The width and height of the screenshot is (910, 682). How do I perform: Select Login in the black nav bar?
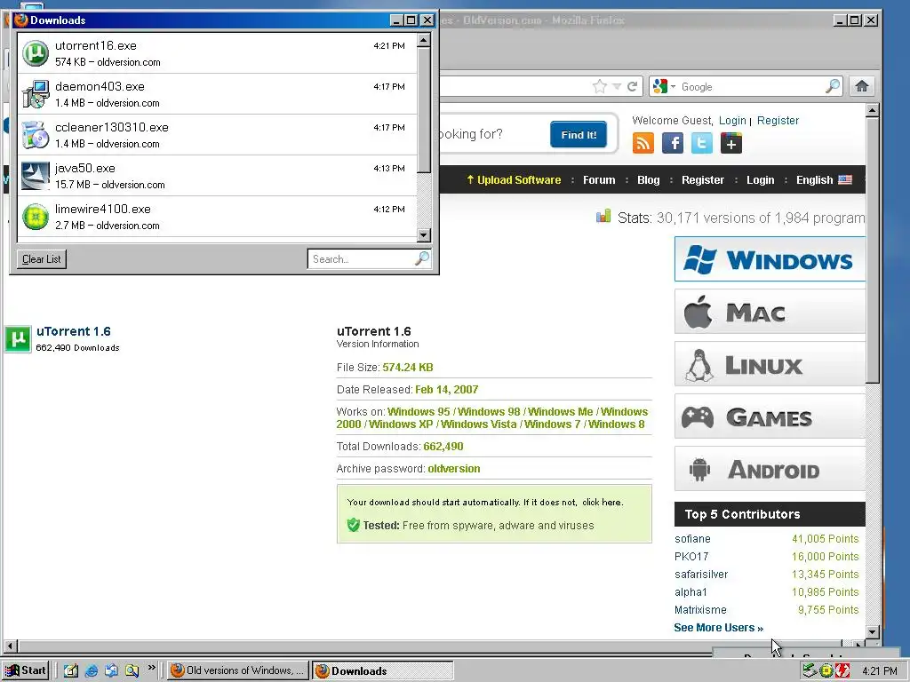(761, 179)
